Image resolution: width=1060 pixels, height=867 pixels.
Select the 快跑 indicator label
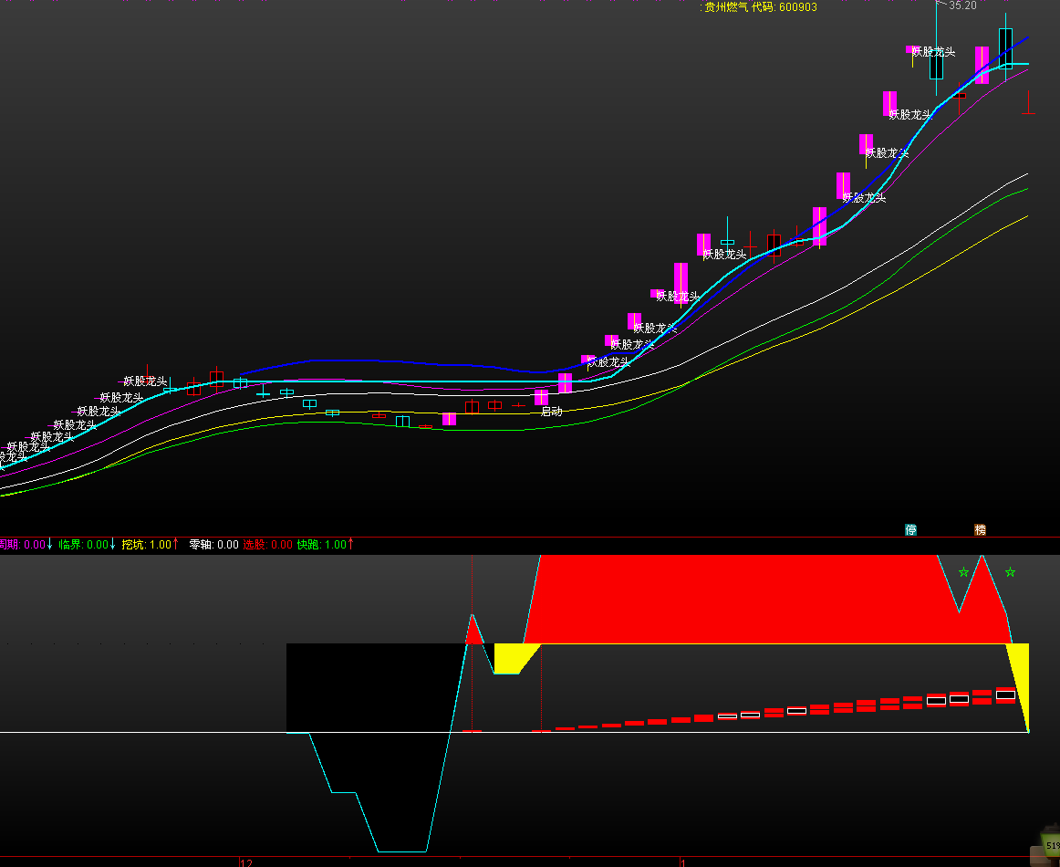309,545
